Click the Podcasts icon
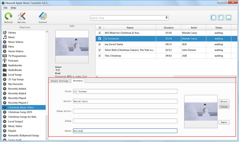This screenshot has width=239, height=142. click(5, 61)
